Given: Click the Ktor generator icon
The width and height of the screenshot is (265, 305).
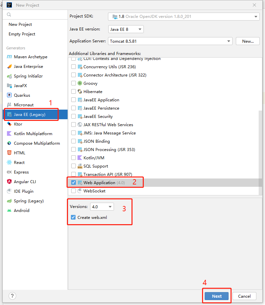Looking at the screenshot, I should pos(9,124).
